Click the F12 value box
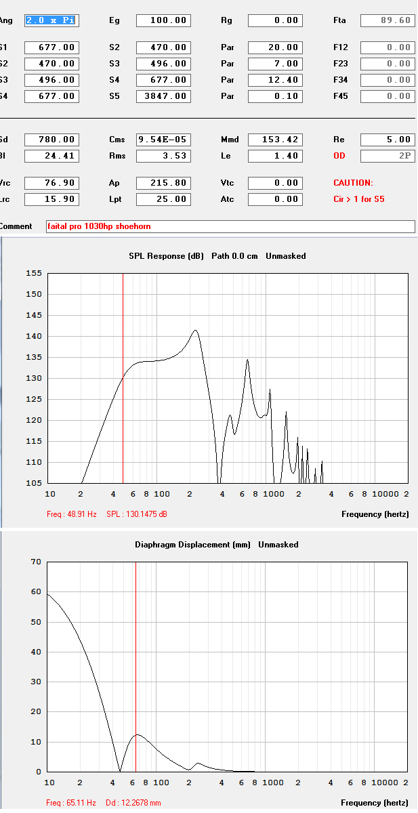 tap(388, 47)
